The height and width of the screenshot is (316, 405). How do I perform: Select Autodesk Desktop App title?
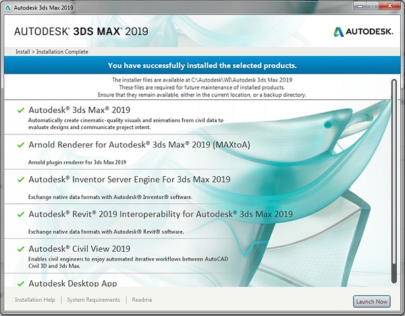pyautogui.click(x=73, y=284)
